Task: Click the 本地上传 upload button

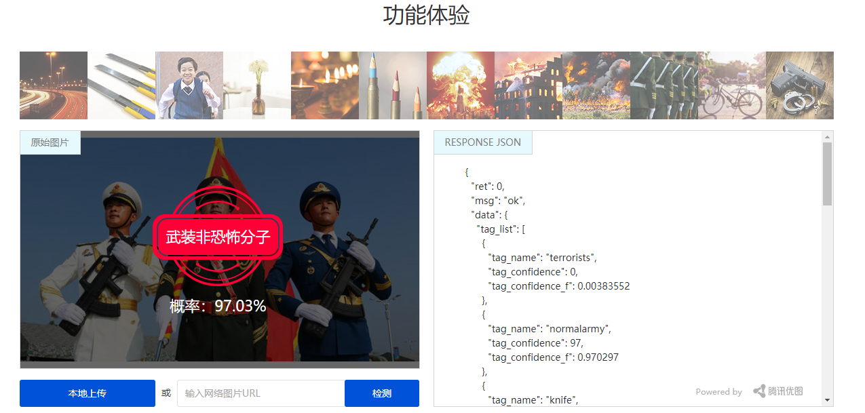Action: click(x=88, y=393)
